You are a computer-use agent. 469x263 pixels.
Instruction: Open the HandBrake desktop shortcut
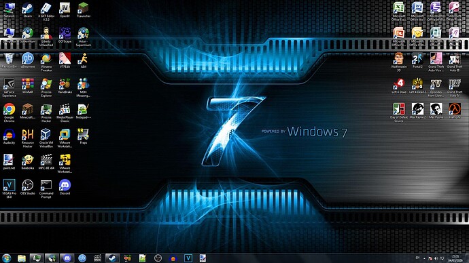(65, 86)
